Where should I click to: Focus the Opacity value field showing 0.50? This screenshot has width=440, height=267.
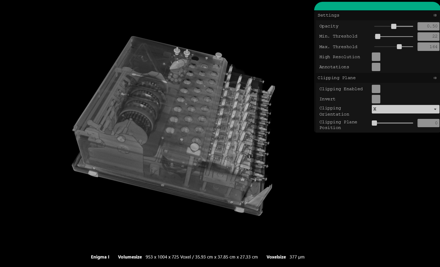(x=428, y=26)
